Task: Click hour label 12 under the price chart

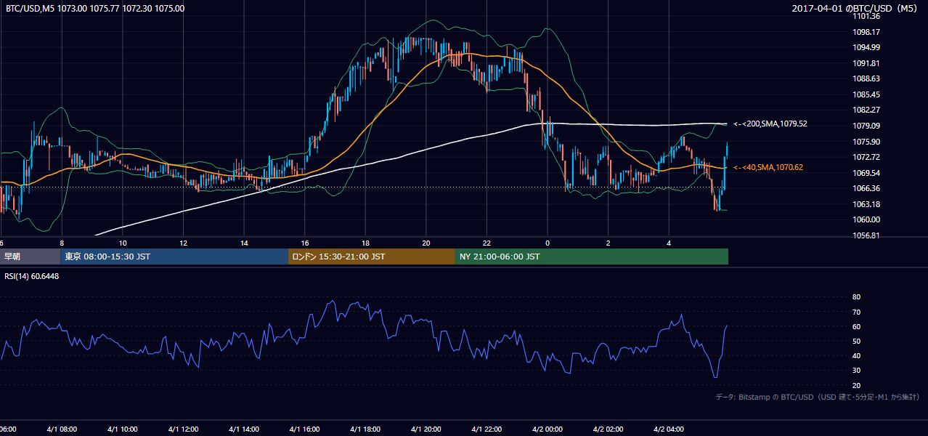Action: pos(184,243)
